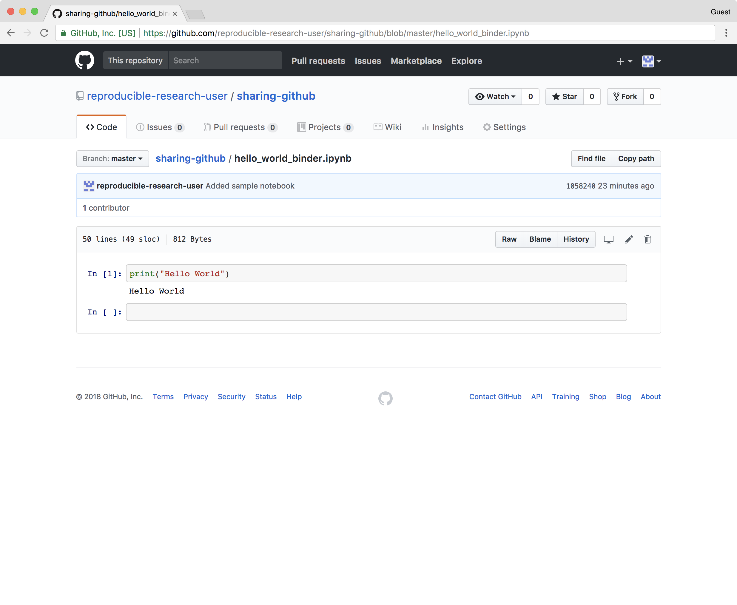Image resolution: width=737 pixels, height=605 pixels.
Task: Click the delete trash icon
Action: (x=647, y=239)
